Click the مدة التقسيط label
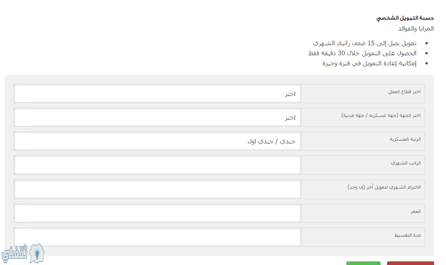 [407, 235]
